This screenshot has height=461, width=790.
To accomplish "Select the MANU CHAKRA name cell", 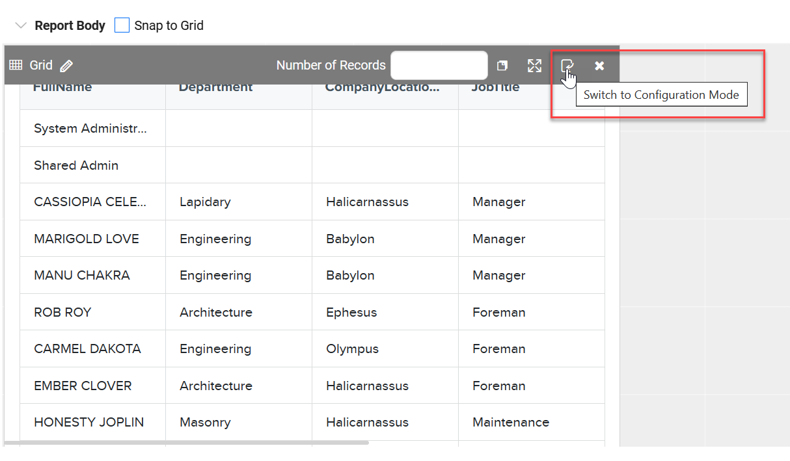I will [x=92, y=275].
